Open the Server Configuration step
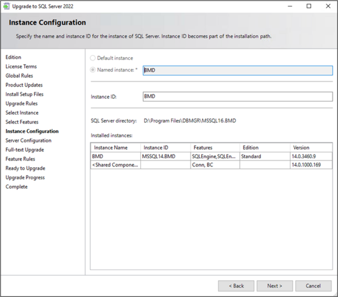338x297 pixels. coord(28,141)
